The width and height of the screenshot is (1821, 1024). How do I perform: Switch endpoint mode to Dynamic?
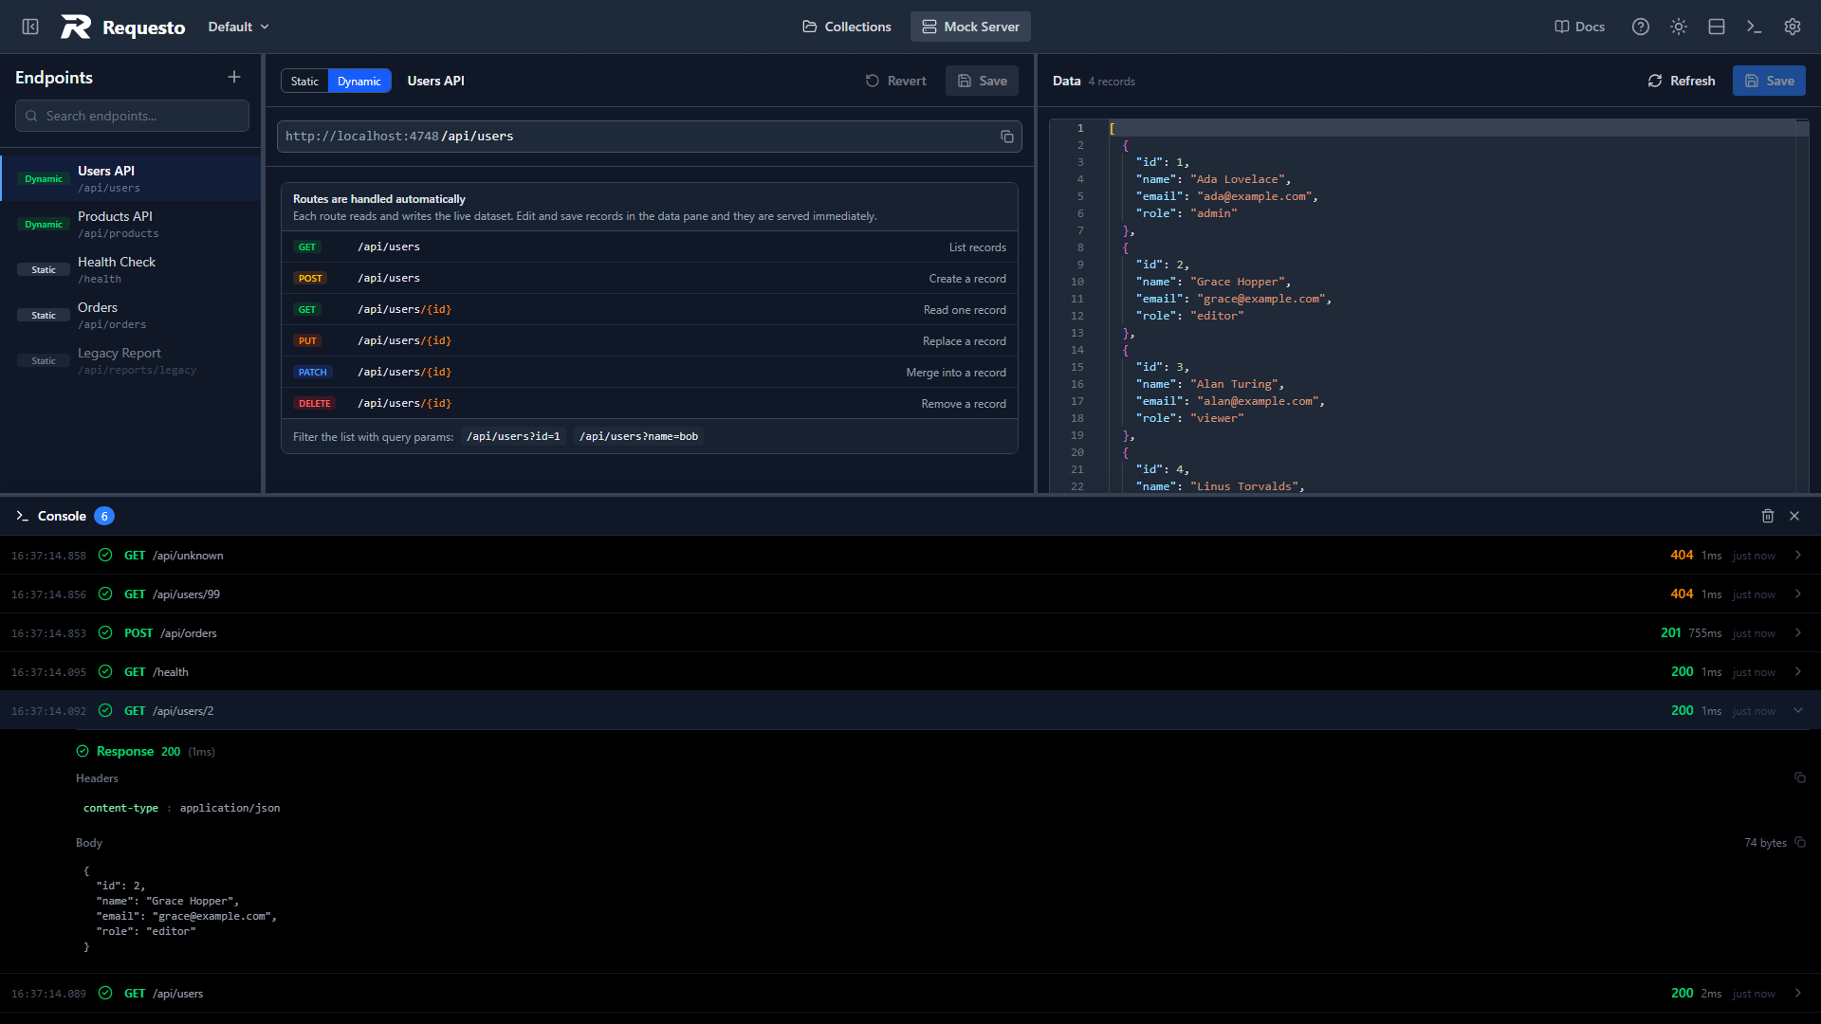[x=359, y=81]
